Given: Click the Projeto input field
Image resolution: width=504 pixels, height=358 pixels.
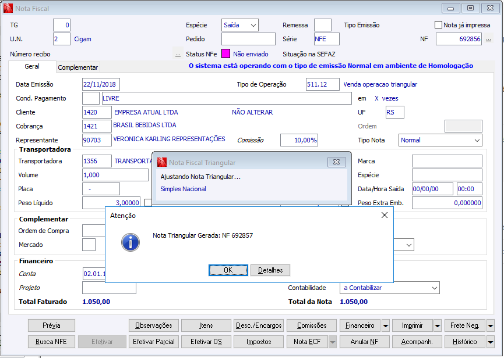Looking at the screenshot, I should point(109,288).
